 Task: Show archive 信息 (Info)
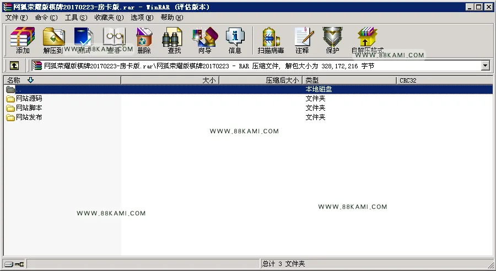point(235,40)
